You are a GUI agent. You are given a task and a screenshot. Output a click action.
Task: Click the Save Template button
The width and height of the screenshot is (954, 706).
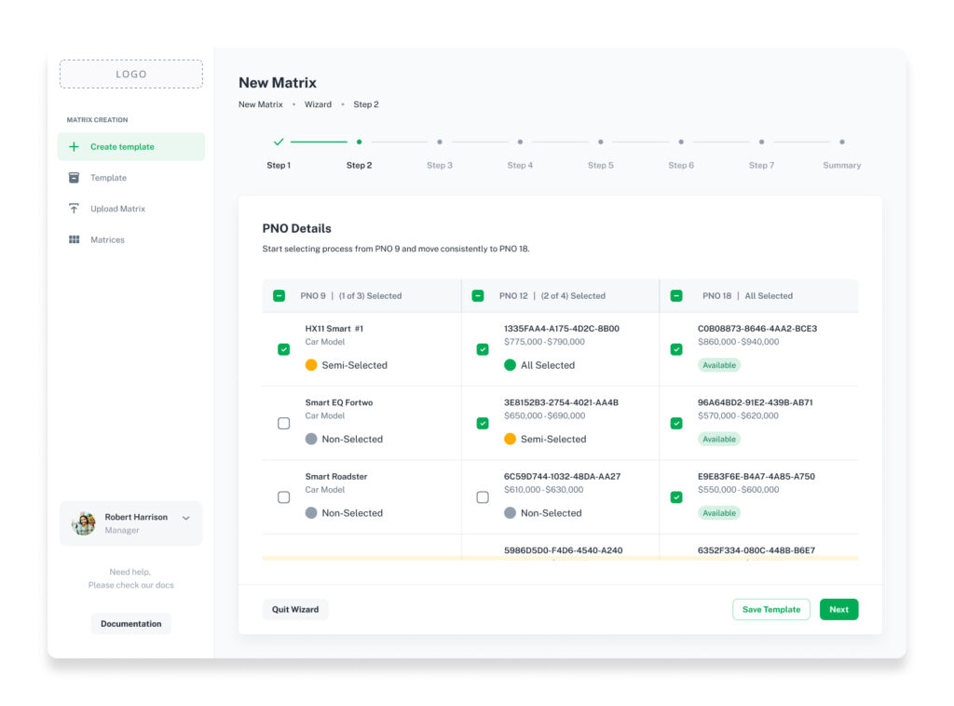(770, 609)
